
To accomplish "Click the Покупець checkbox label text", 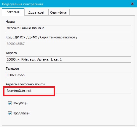I will tap(20, 103).
